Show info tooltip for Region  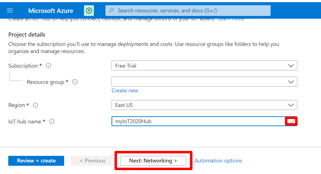pos(36,105)
